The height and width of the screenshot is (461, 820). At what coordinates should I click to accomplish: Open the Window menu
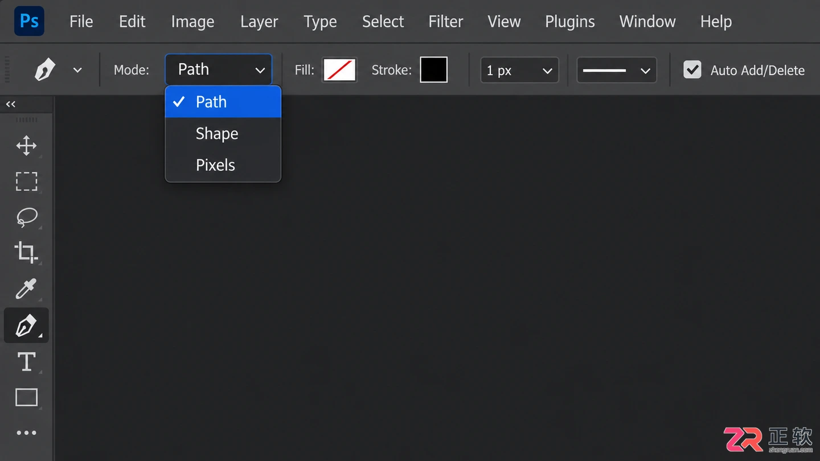coord(647,22)
